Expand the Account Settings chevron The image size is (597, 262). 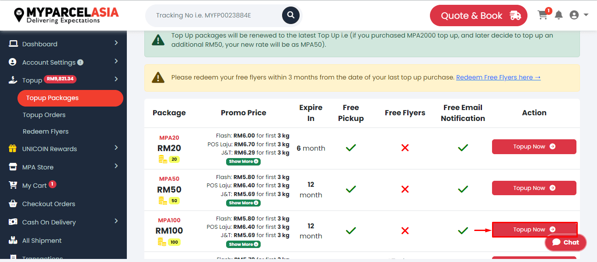click(x=116, y=61)
